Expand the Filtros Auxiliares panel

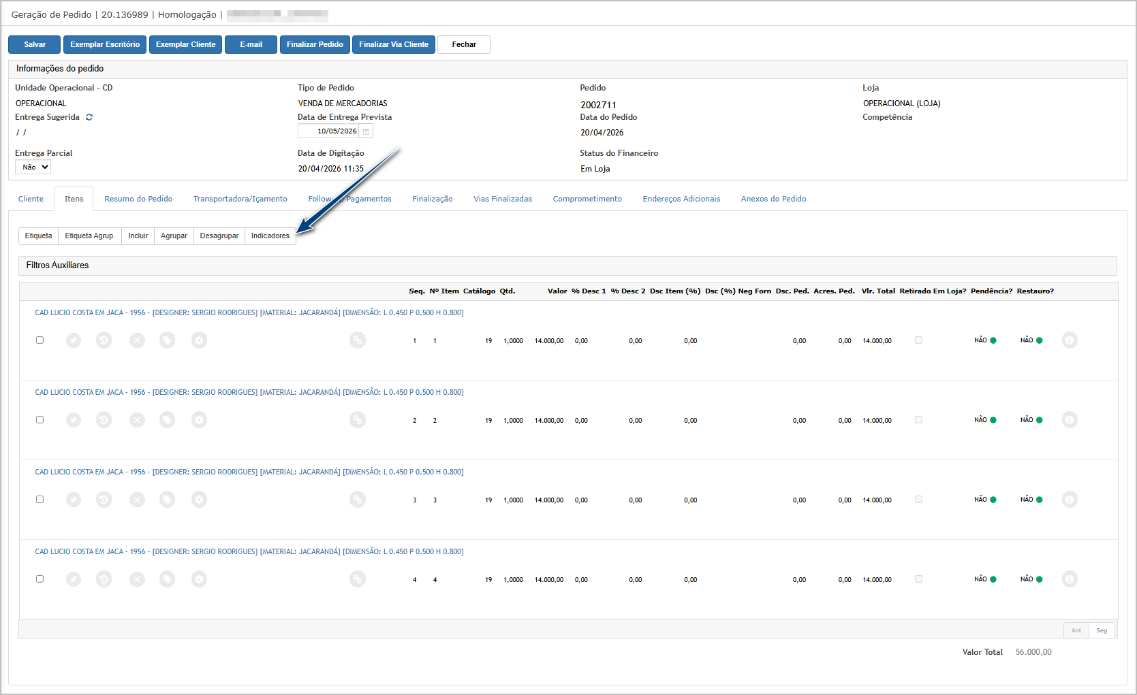567,265
